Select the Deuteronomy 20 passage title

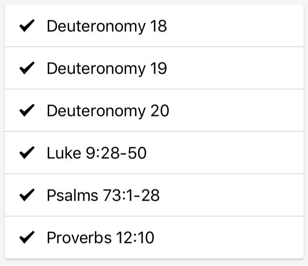(x=107, y=111)
